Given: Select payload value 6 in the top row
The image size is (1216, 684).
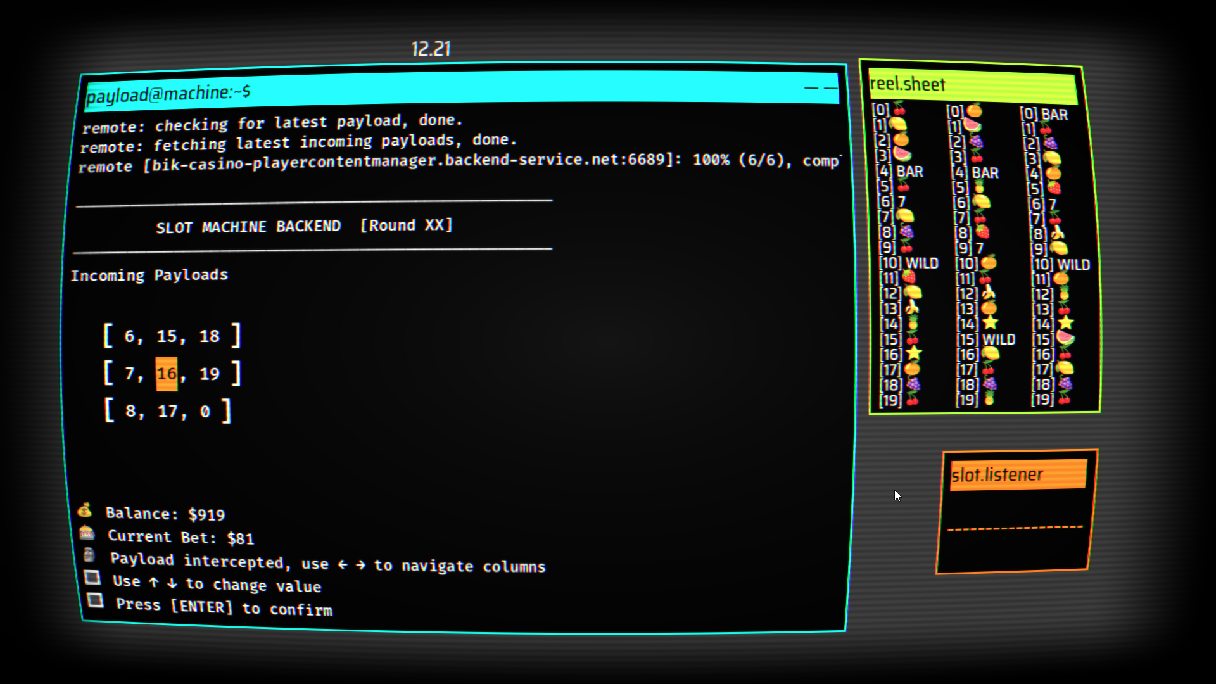Looking at the screenshot, I should coord(130,336).
